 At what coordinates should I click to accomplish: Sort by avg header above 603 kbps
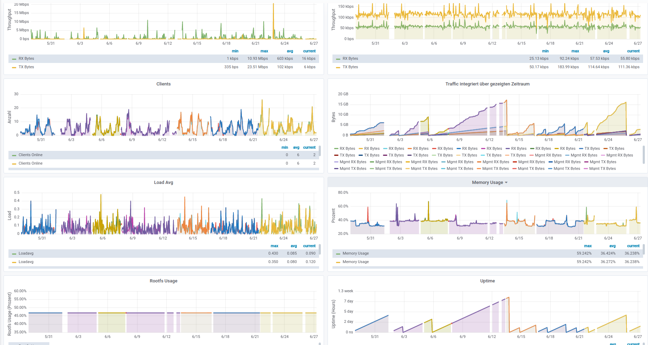click(x=290, y=51)
